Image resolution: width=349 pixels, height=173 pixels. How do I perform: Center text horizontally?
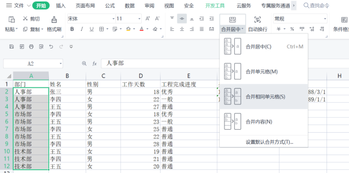(182, 29)
